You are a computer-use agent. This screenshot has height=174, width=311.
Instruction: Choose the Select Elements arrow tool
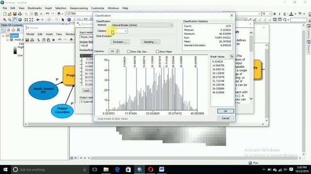pos(63,20)
